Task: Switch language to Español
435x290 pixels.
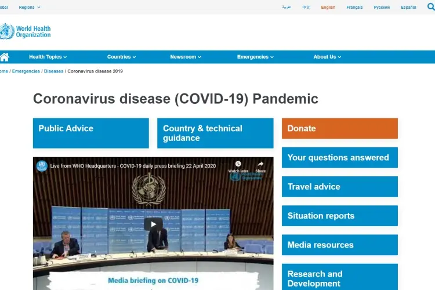Action: point(408,7)
